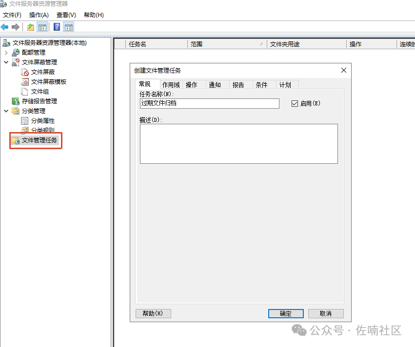
Task: Click the 确定 button
Action: click(x=286, y=314)
